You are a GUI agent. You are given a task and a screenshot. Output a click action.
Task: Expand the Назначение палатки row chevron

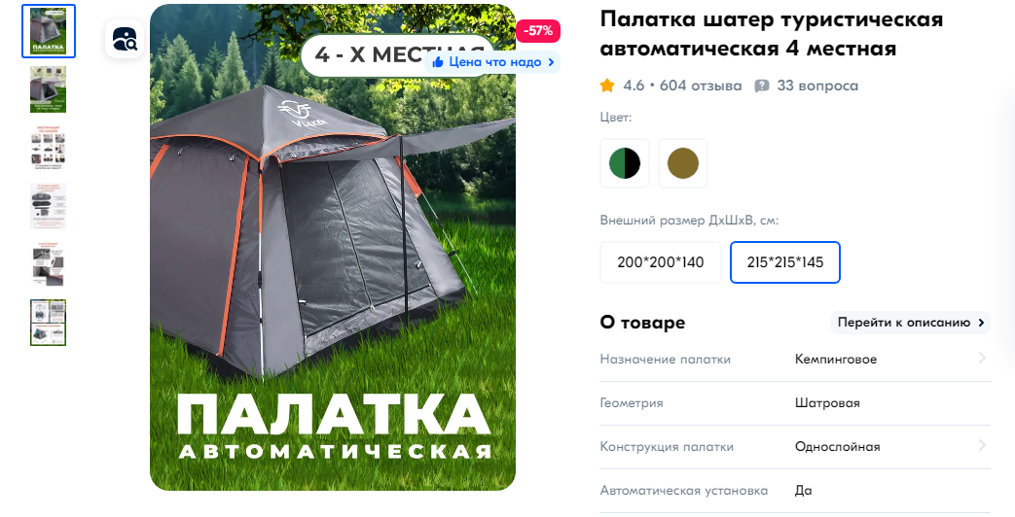pos(982,358)
